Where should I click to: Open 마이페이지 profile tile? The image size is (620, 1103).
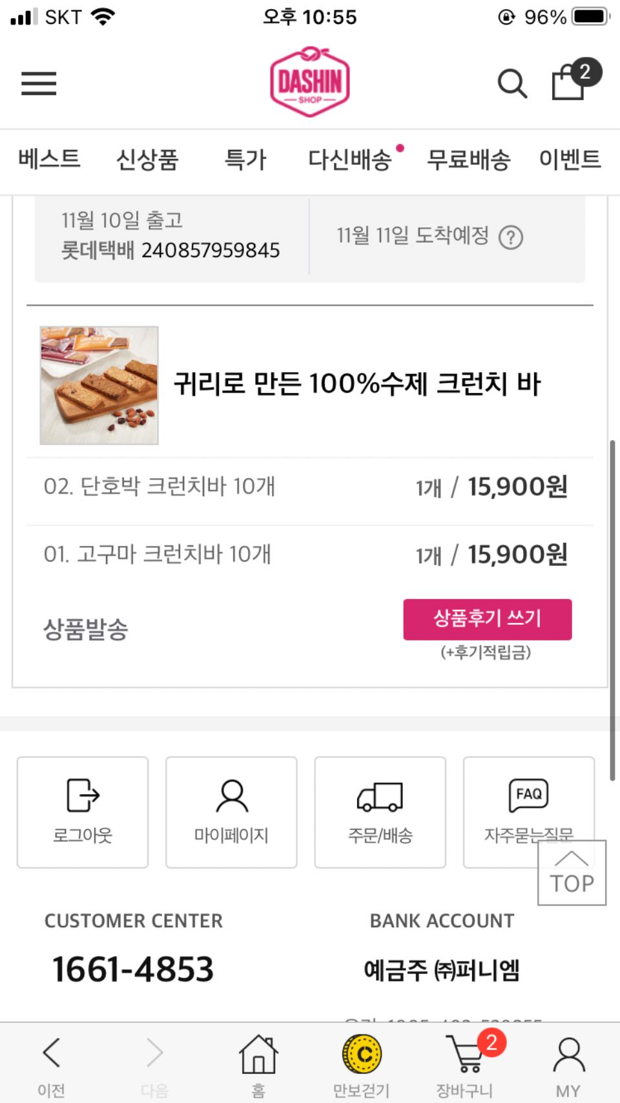click(x=231, y=812)
